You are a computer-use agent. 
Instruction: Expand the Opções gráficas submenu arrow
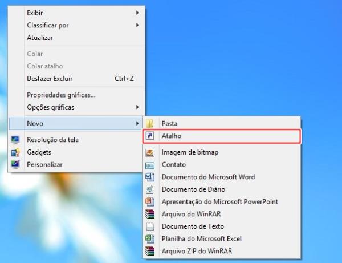tap(137, 107)
